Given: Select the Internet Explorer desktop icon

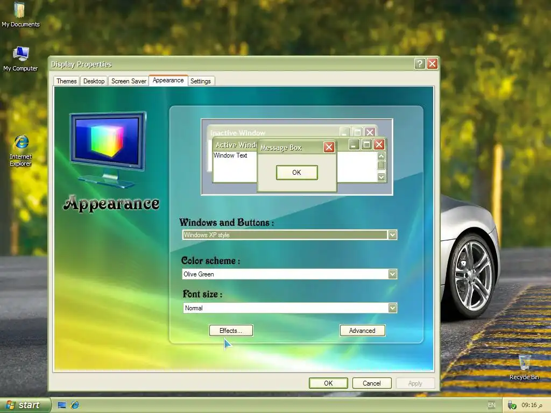Looking at the screenshot, I should click(21, 151).
